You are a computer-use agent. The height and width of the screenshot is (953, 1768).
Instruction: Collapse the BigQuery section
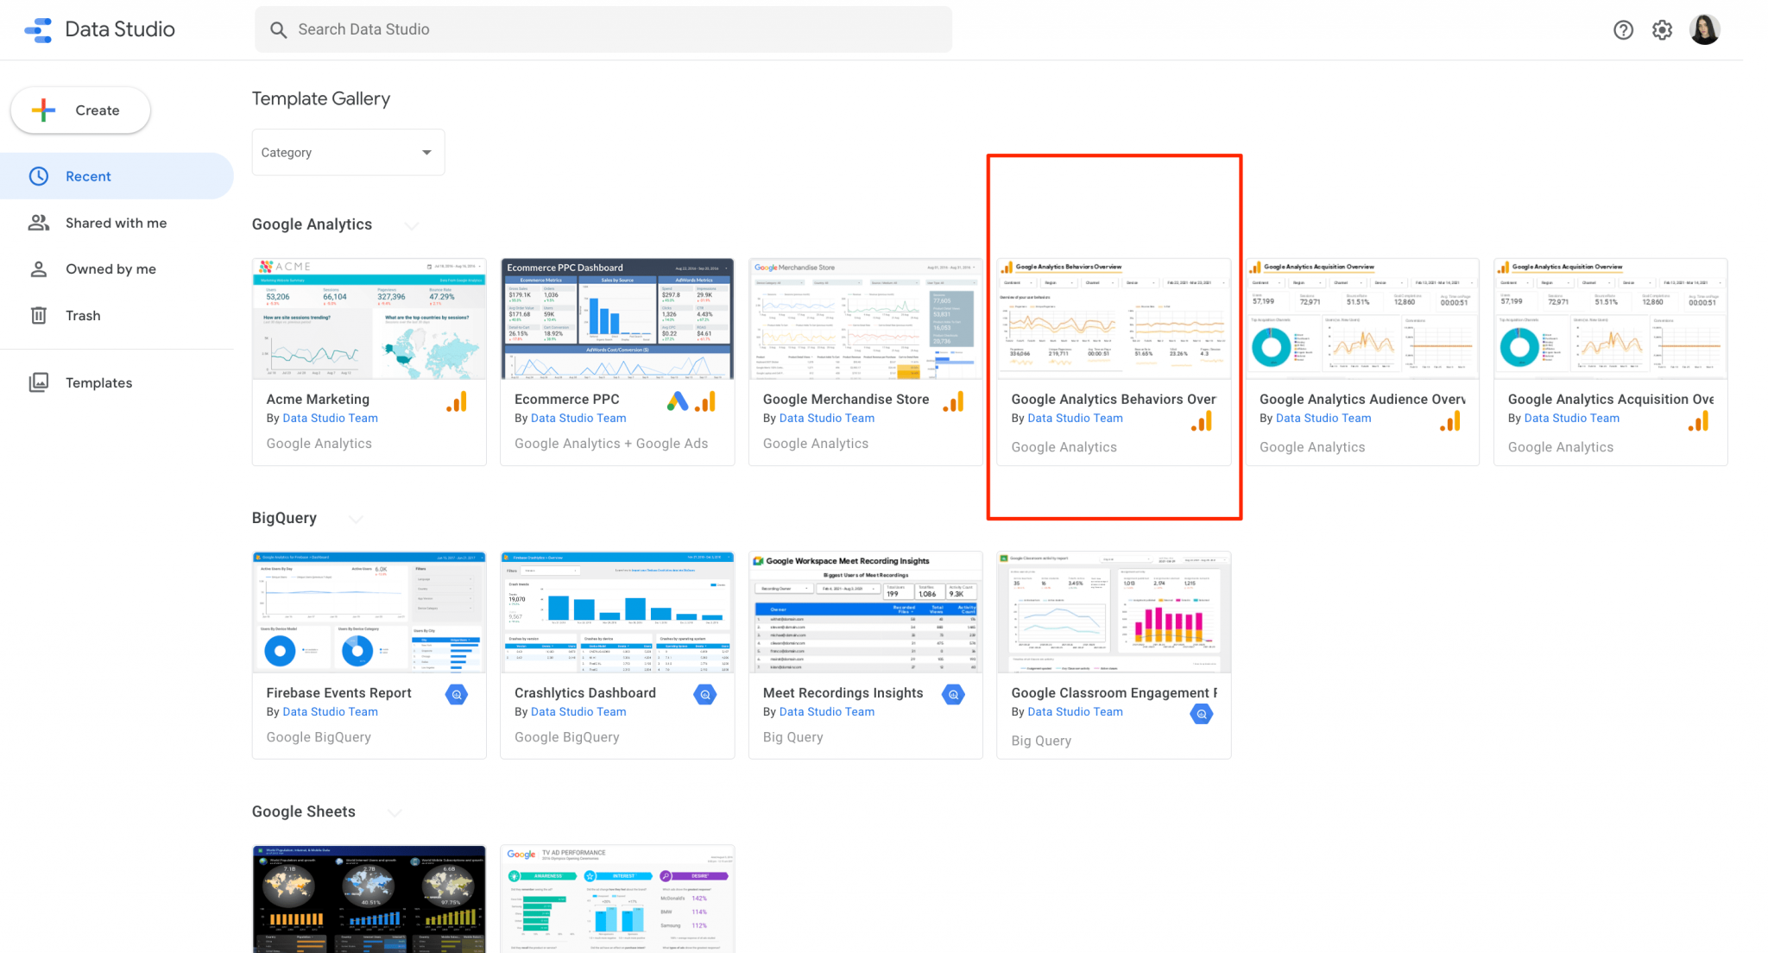coord(356,519)
